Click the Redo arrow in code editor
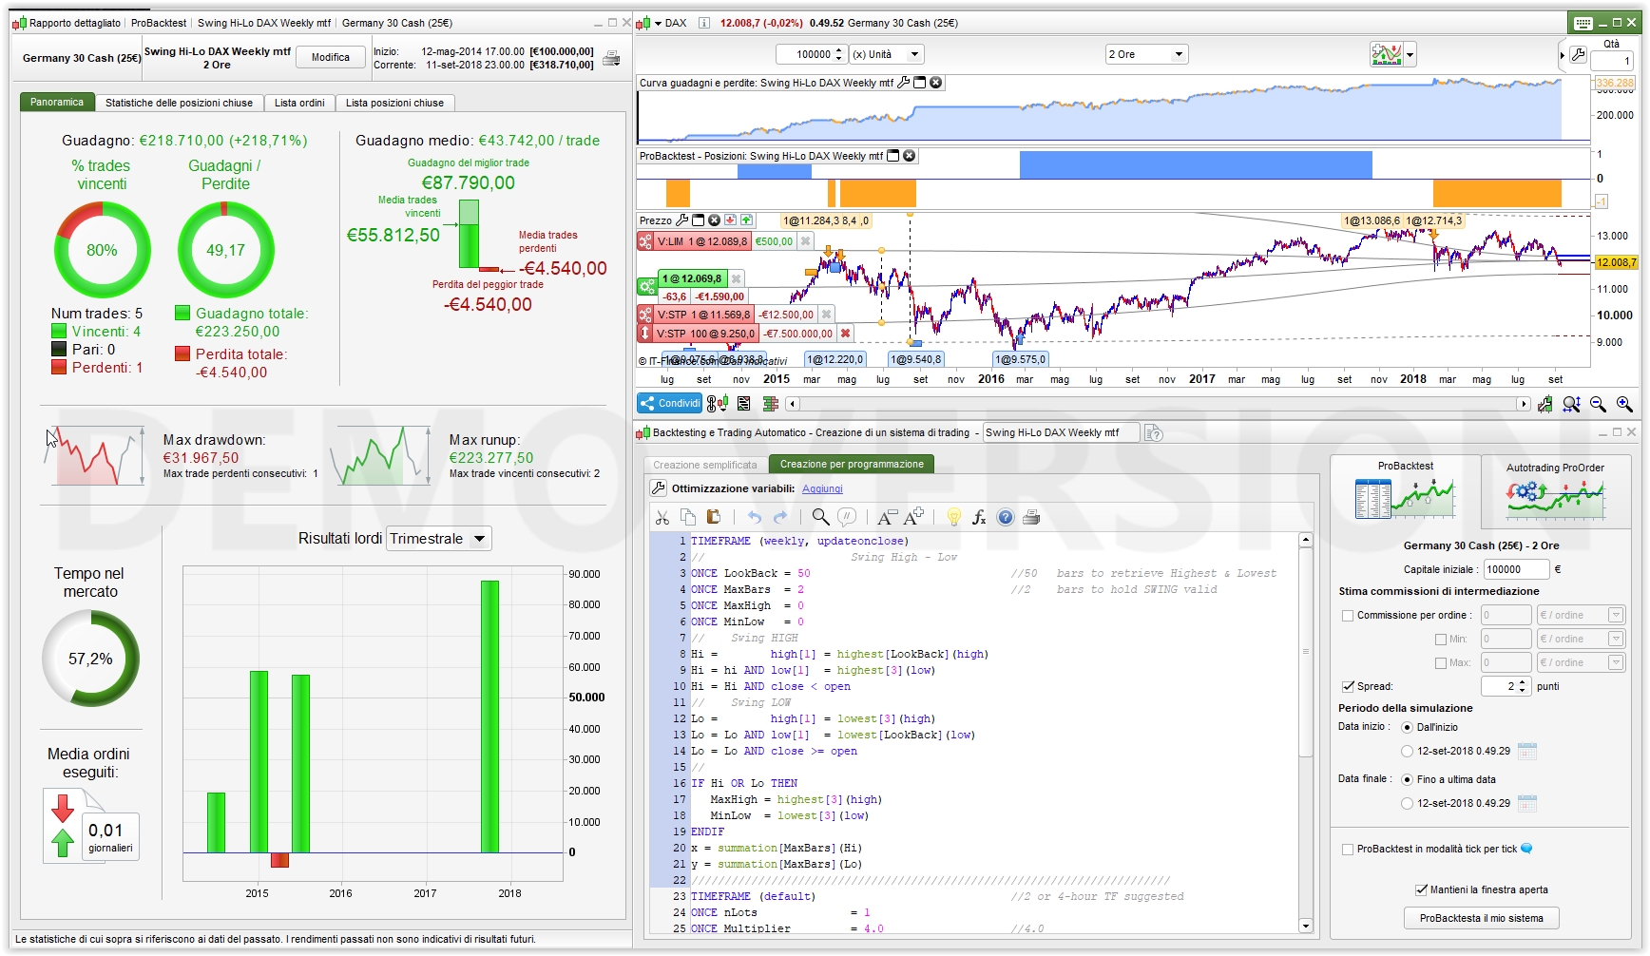 click(x=780, y=517)
